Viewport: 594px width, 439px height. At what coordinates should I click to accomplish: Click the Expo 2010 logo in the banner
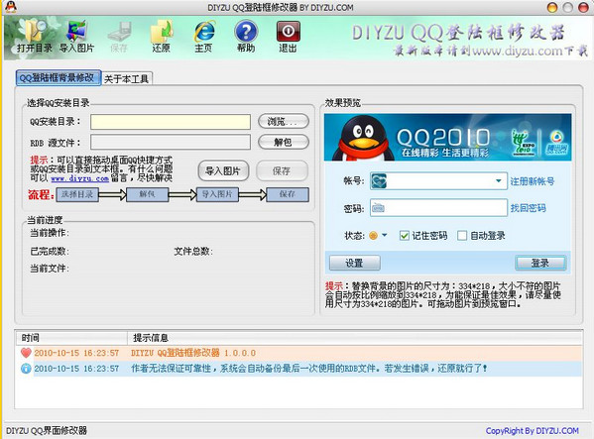pos(524,142)
